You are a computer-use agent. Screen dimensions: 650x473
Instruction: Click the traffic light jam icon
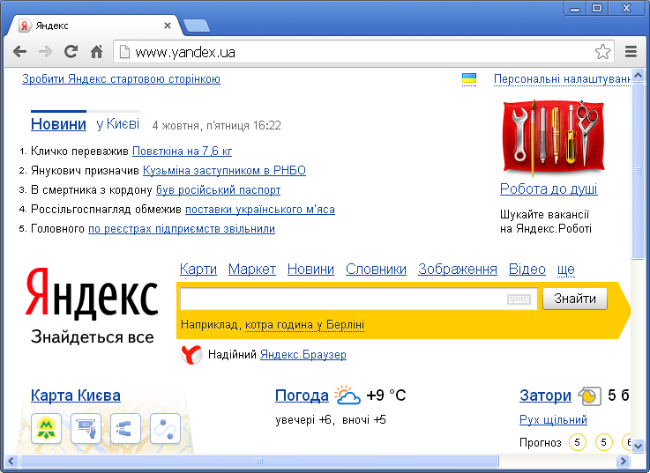click(589, 396)
